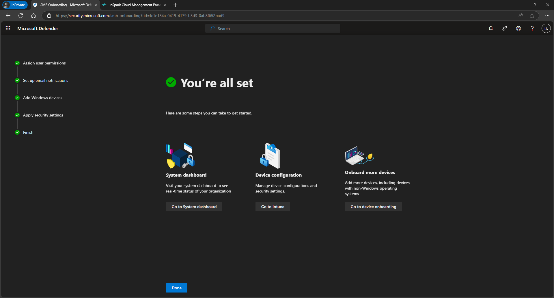Click the green checkmark beside You're all set
This screenshot has height=298, width=554.
coord(171,82)
